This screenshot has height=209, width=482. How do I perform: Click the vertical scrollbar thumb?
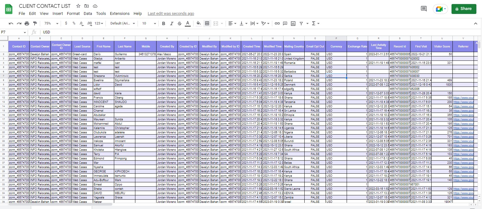480,45
